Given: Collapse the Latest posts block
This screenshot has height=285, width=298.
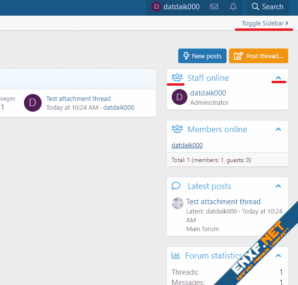Looking at the screenshot, I should [x=278, y=186].
